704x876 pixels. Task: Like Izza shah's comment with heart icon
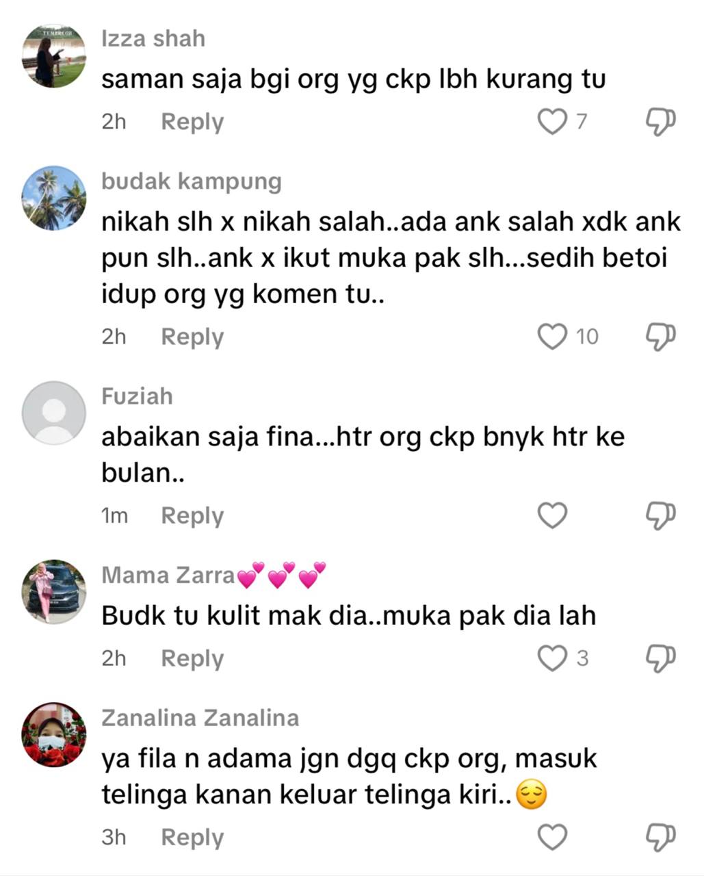(552, 122)
